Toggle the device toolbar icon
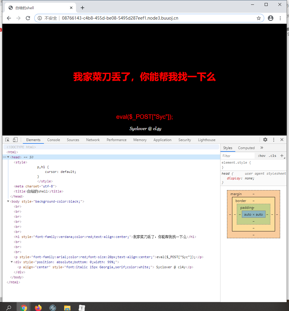This screenshot has width=289, height=311. 15,140
